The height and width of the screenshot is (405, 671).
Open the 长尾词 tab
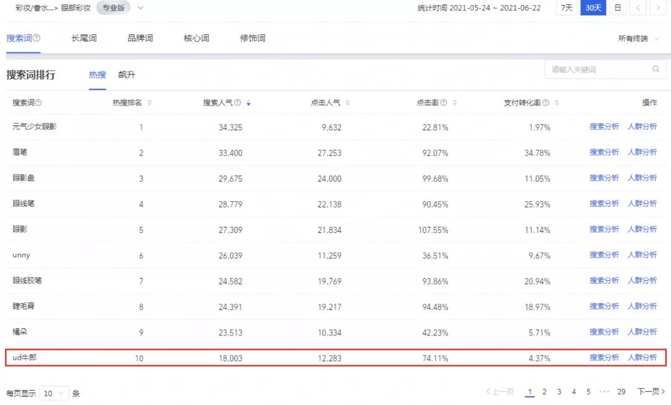tap(83, 38)
